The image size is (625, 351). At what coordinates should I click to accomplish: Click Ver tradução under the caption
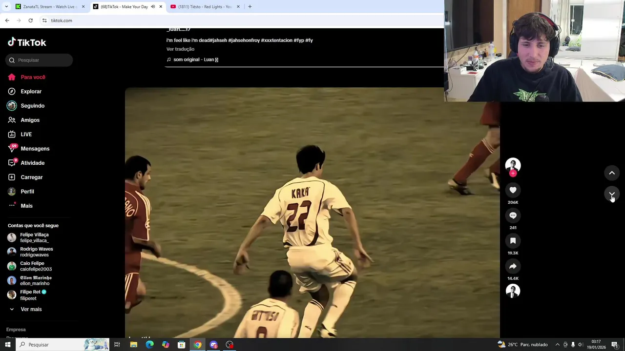180,49
